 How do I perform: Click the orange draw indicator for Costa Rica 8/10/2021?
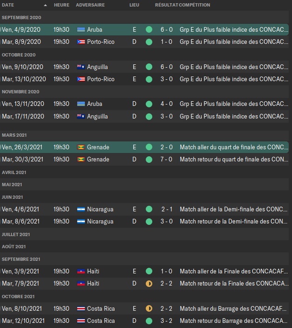pos(149,308)
